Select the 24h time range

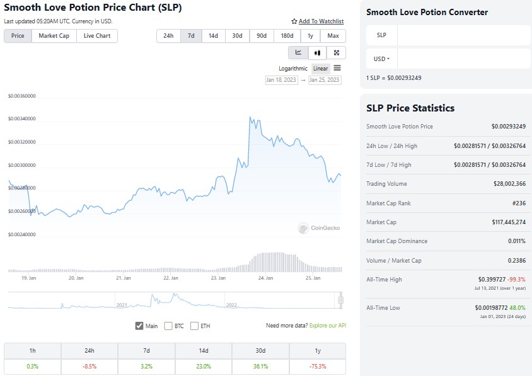point(168,36)
